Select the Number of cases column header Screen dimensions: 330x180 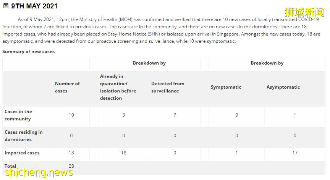(x=67, y=87)
